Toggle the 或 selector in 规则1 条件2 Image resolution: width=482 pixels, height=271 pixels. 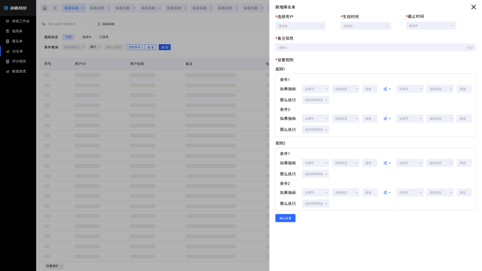pos(387,118)
